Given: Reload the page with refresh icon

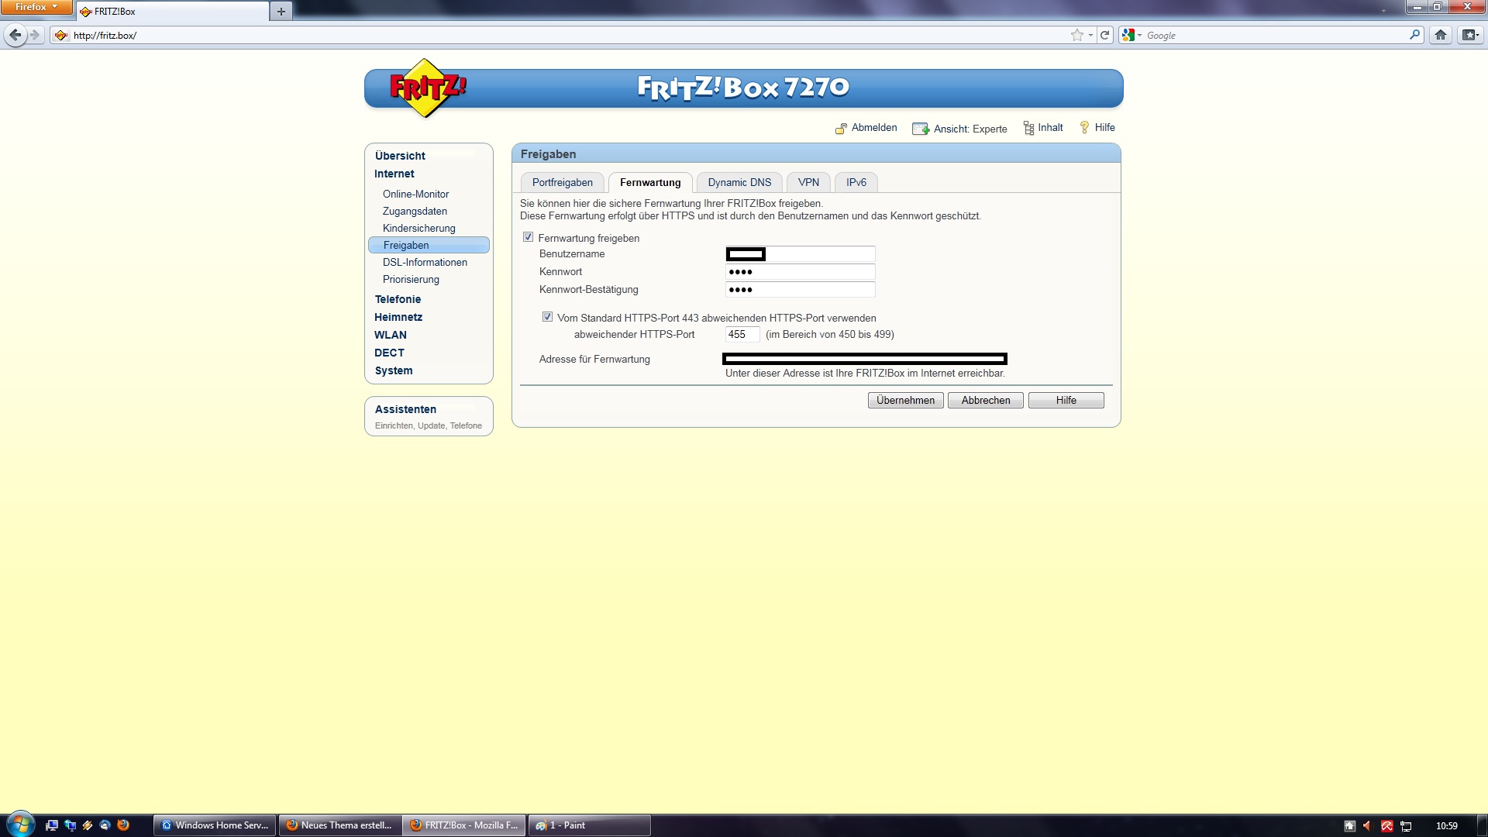Looking at the screenshot, I should 1105,35.
